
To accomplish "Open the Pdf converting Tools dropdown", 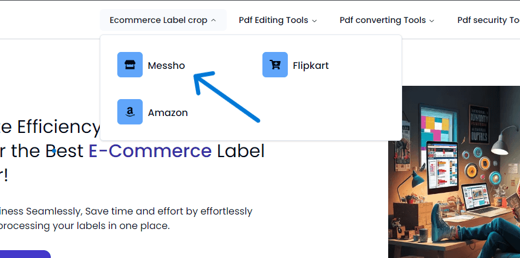I will tap(387, 20).
